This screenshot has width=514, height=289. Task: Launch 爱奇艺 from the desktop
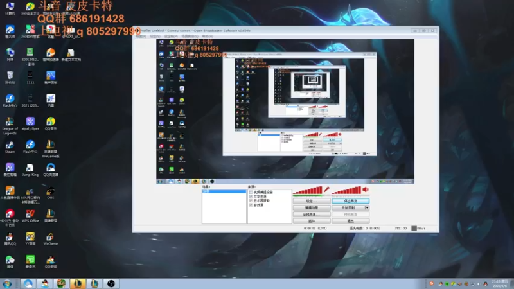coord(30,262)
